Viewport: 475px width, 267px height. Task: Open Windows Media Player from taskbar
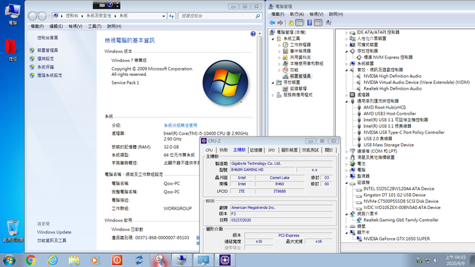[95, 260]
